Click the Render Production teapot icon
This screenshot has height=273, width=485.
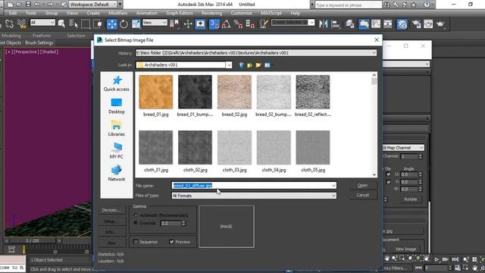(440, 24)
